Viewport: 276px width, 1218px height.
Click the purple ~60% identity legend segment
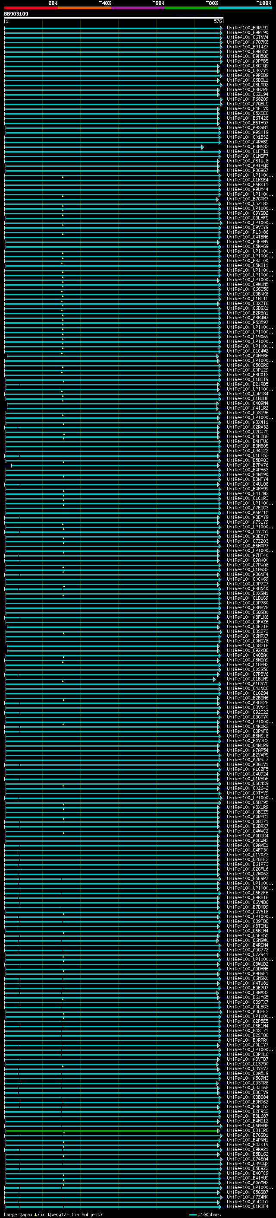pos(138,8)
